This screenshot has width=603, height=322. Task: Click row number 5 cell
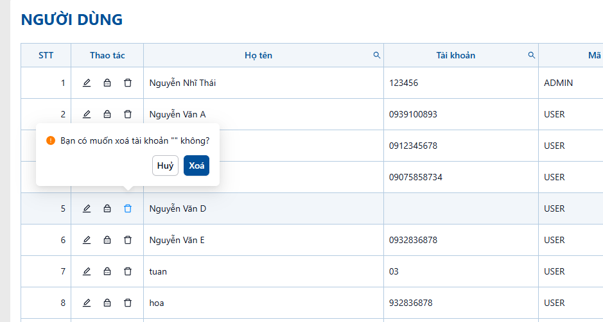pos(46,208)
